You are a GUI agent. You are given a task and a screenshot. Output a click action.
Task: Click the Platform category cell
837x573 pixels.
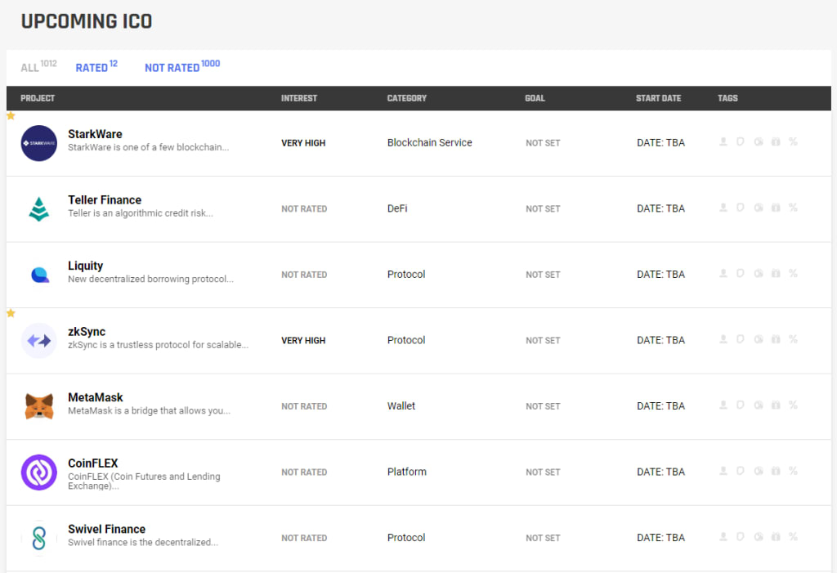(x=407, y=472)
